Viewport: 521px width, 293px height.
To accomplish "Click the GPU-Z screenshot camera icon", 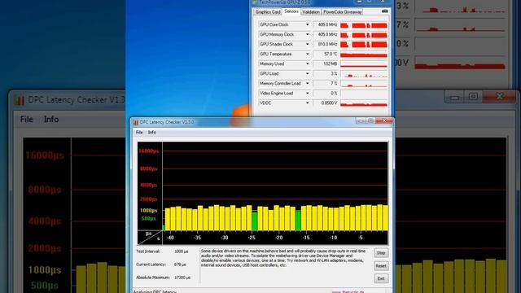I will (385, 11).
